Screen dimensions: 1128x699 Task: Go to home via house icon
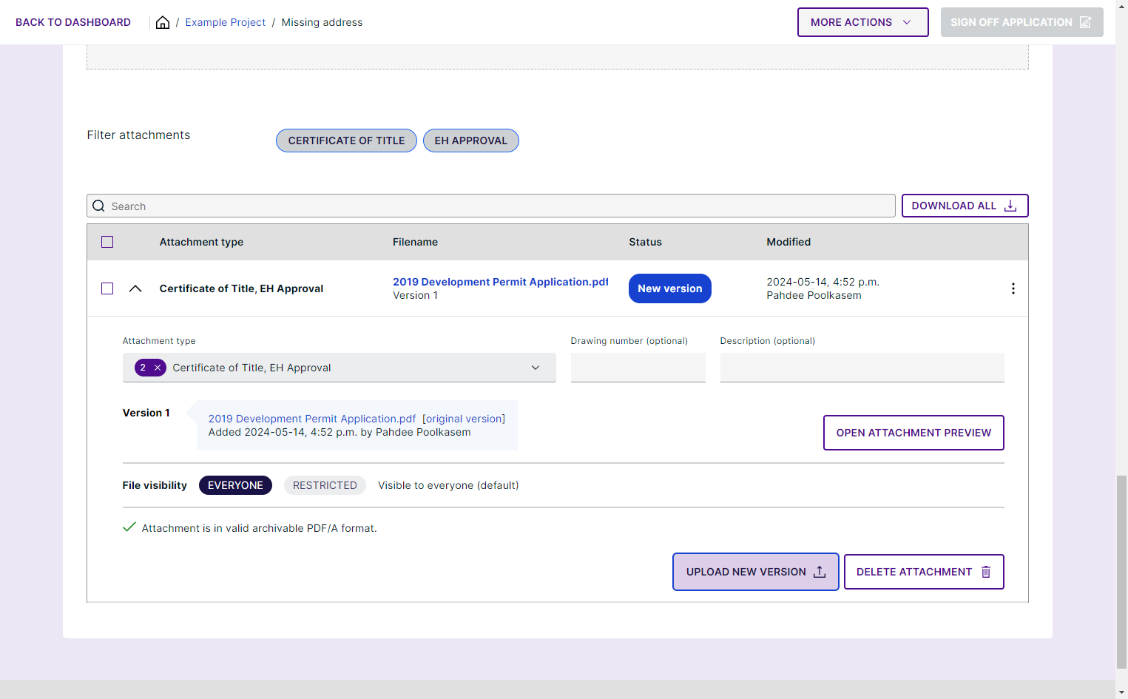pyautogui.click(x=163, y=22)
